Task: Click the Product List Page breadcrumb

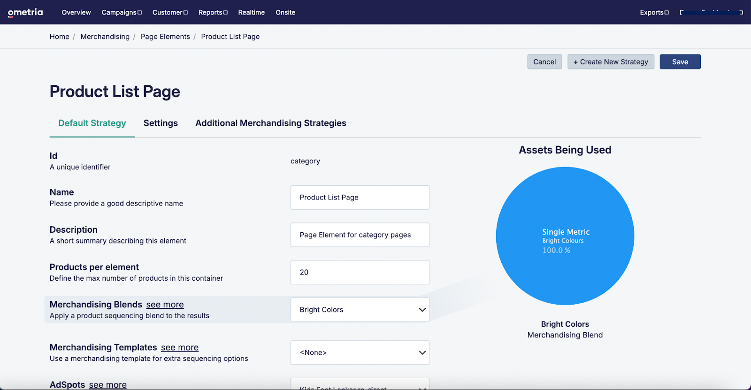Action: click(230, 37)
